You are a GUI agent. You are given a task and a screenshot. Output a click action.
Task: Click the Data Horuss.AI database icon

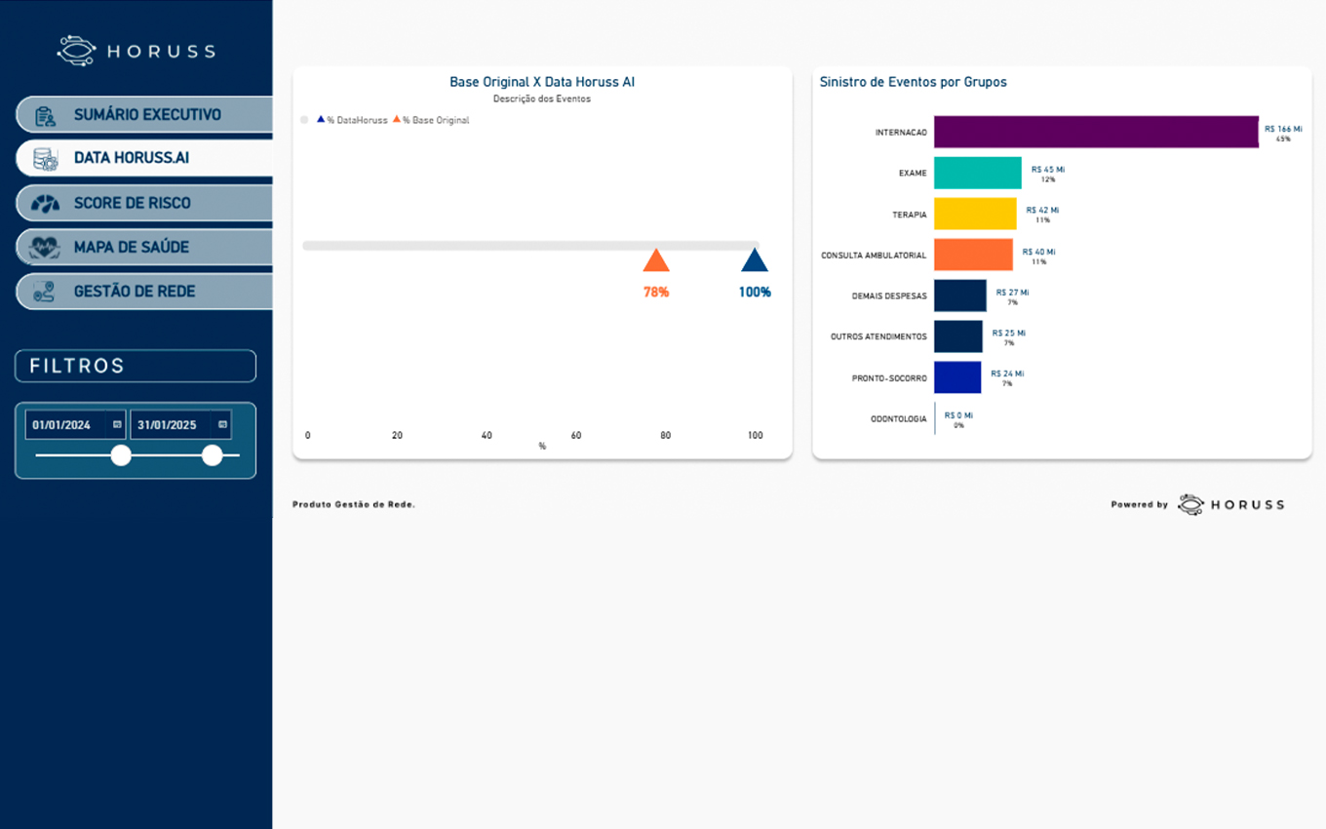[x=45, y=158]
